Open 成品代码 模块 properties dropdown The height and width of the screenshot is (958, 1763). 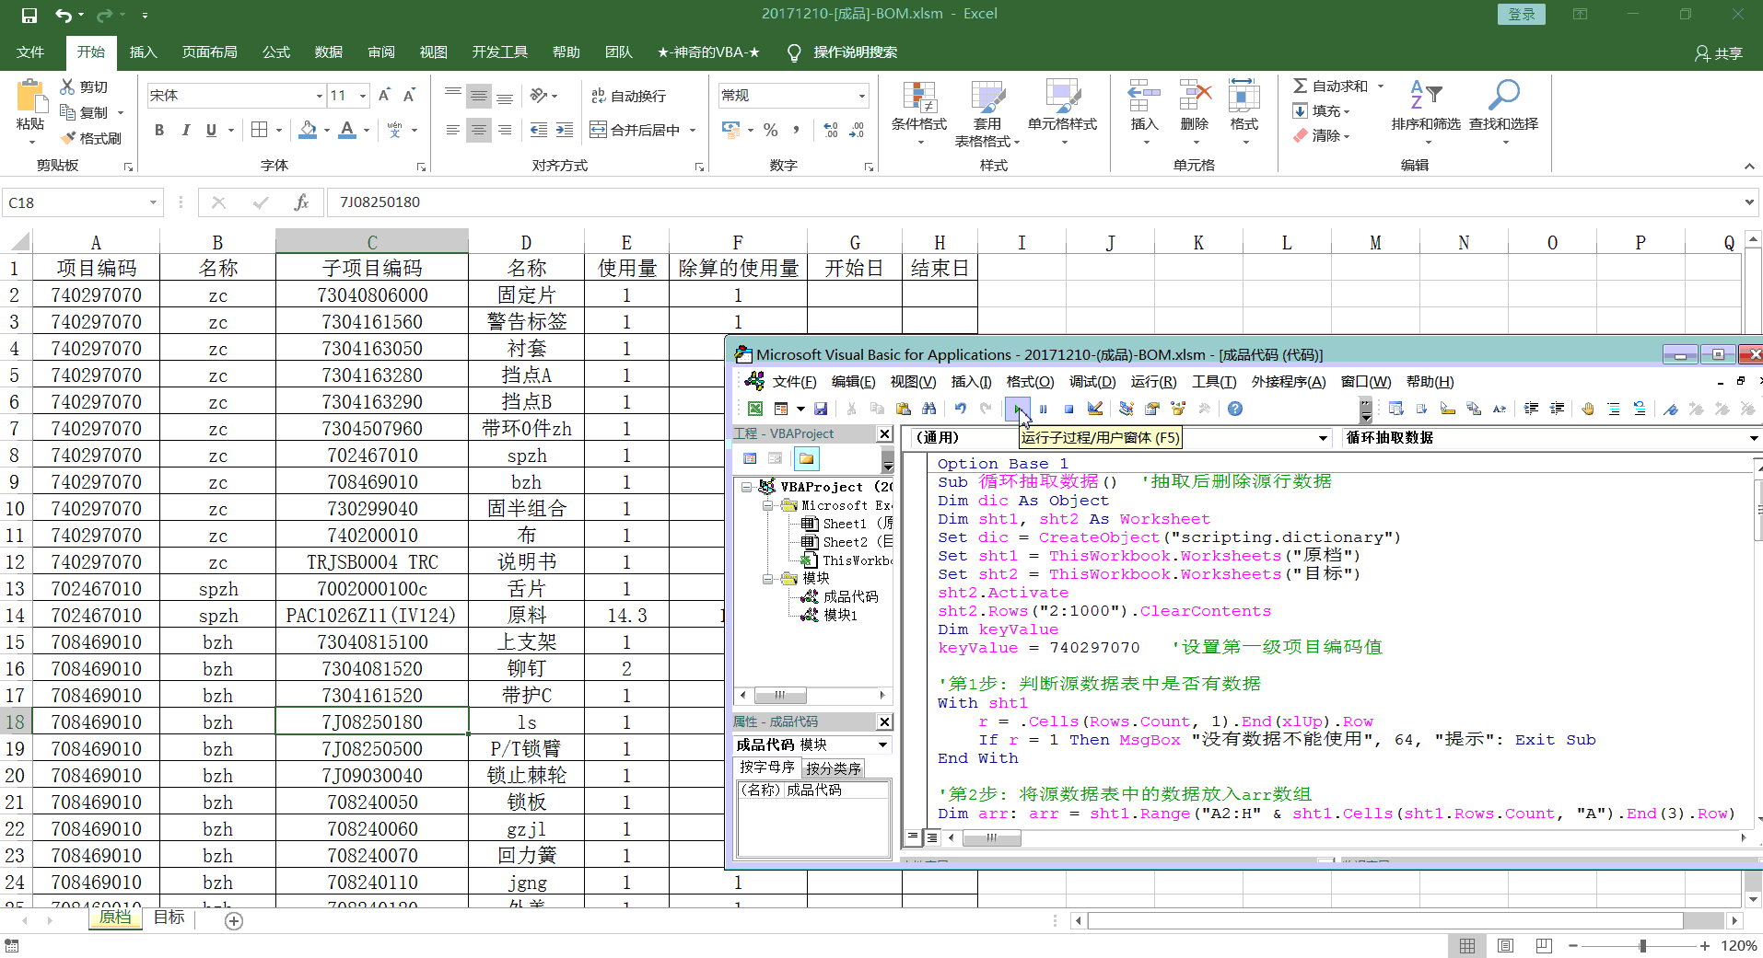point(882,744)
